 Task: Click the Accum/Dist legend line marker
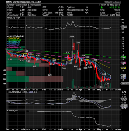point(7,111)
